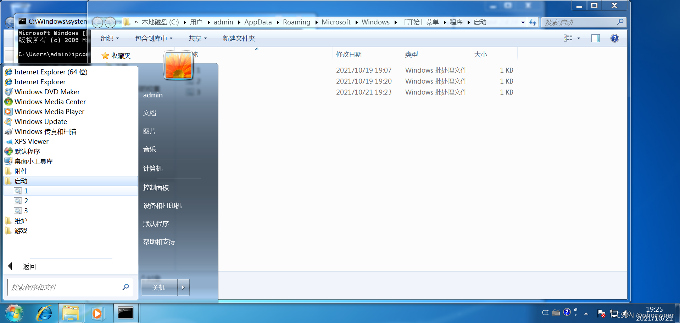The height and width of the screenshot is (323, 680).
Task: Click the 搜索程序和文件 search box
Action: pyautogui.click(x=69, y=287)
